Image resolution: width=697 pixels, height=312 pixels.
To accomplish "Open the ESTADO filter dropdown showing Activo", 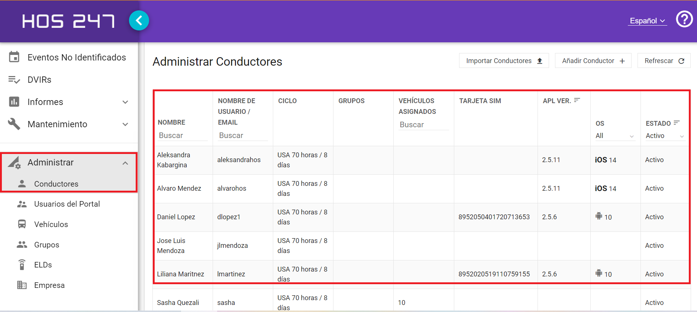I will pyautogui.click(x=665, y=136).
